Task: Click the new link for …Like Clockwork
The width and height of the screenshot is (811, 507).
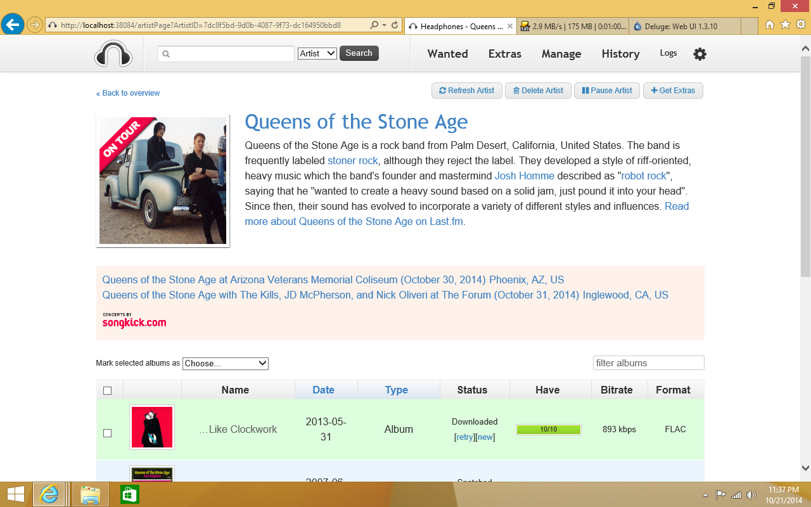Action: click(485, 437)
